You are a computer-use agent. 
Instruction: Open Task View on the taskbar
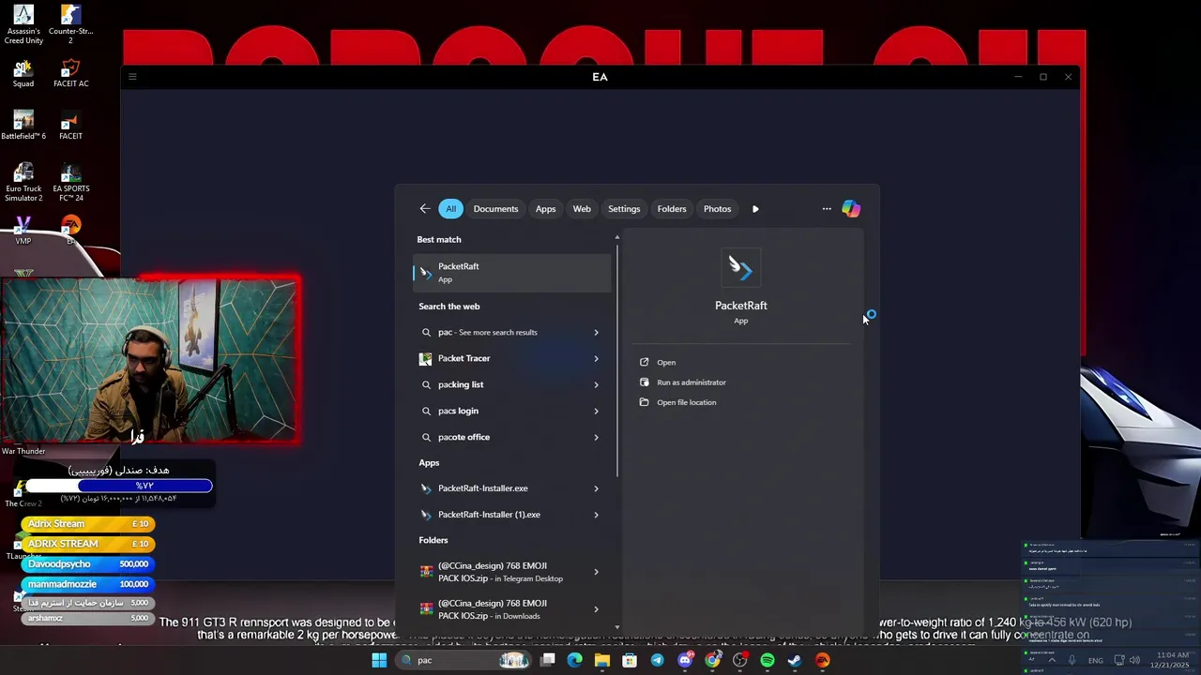pyautogui.click(x=548, y=660)
